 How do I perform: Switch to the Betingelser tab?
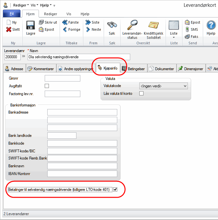[x=133, y=69]
